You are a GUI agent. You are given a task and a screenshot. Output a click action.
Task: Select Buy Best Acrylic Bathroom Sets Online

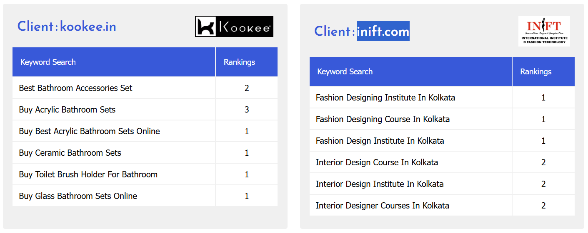point(89,131)
